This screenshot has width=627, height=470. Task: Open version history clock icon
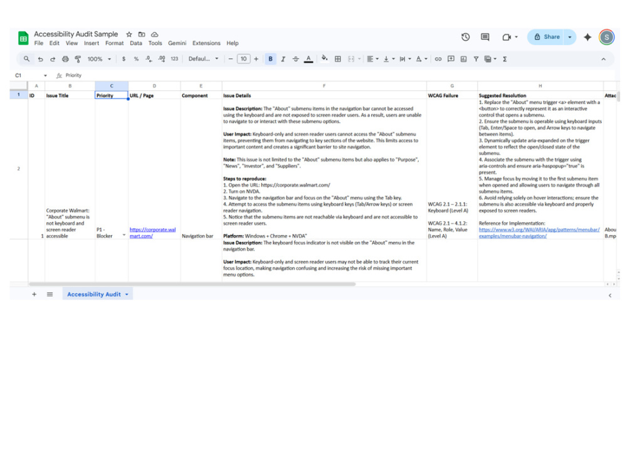point(465,37)
